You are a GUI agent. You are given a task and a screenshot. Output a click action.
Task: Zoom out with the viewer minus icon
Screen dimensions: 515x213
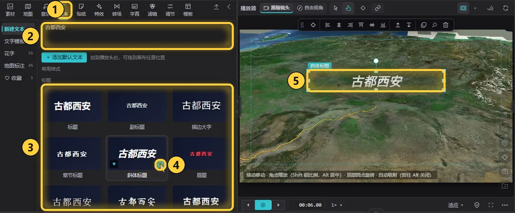click(505, 129)
